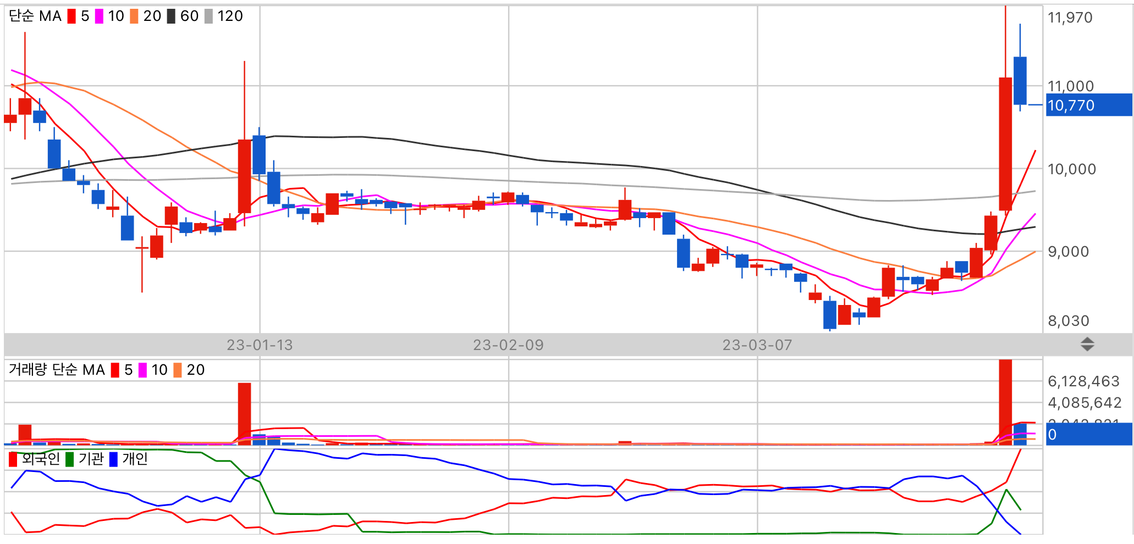Click the '거래량 단순 MA' volume legend label

pos(57,370)
